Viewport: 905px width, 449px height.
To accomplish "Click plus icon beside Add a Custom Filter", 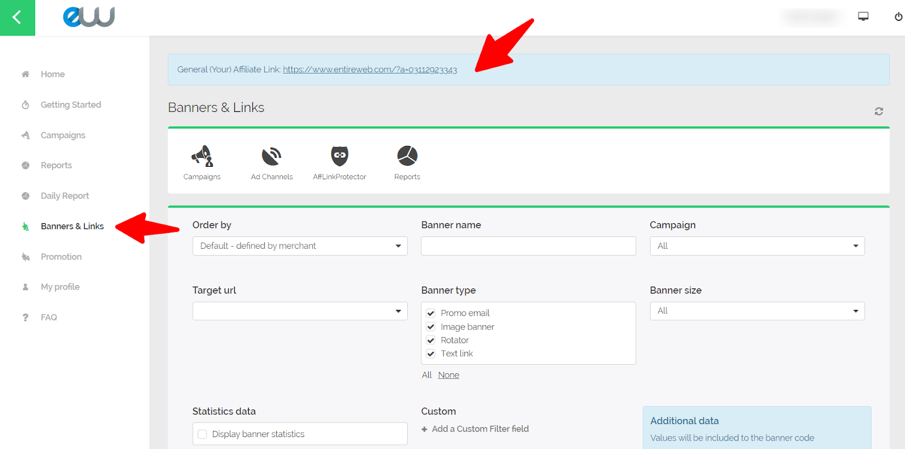I will click(424, 429).
